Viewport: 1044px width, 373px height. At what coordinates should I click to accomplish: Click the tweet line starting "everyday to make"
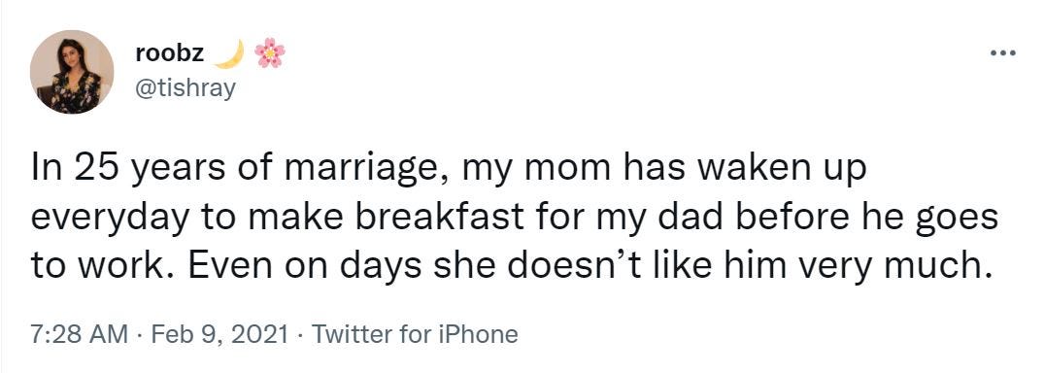coord(515,220)
